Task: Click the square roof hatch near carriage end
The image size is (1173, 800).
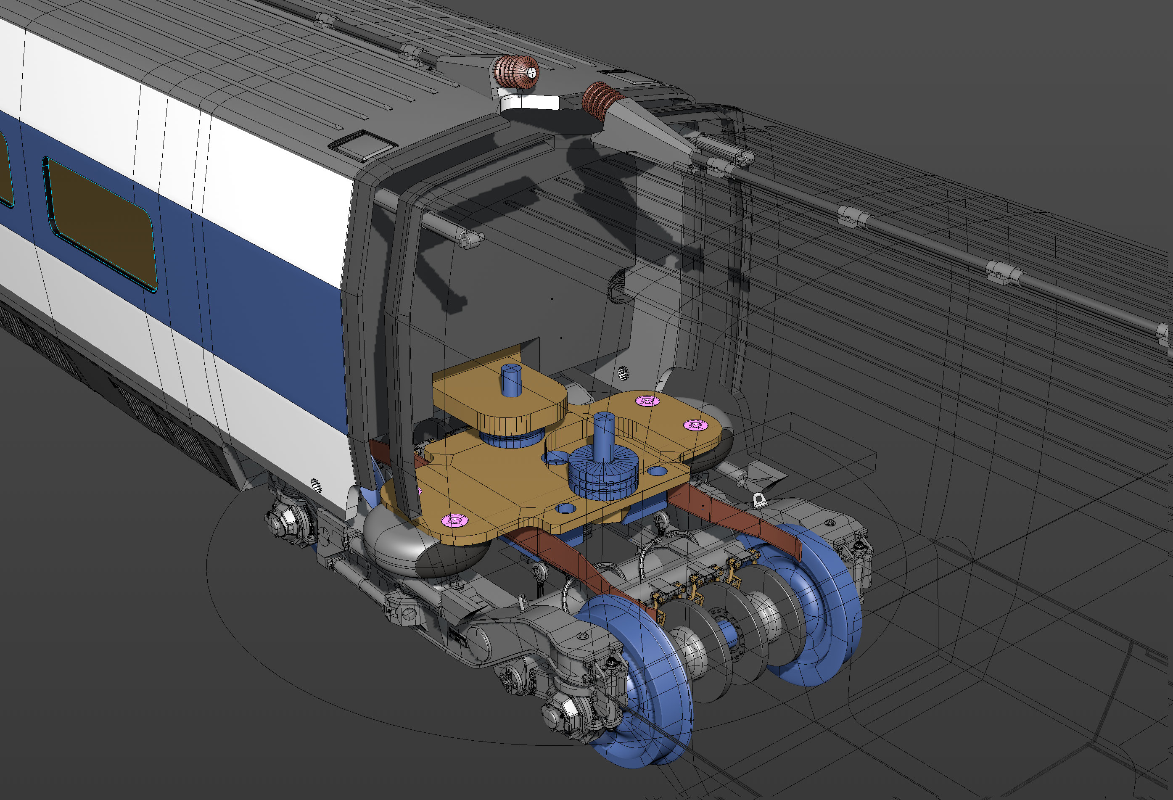Action: [x=362, y=145]
